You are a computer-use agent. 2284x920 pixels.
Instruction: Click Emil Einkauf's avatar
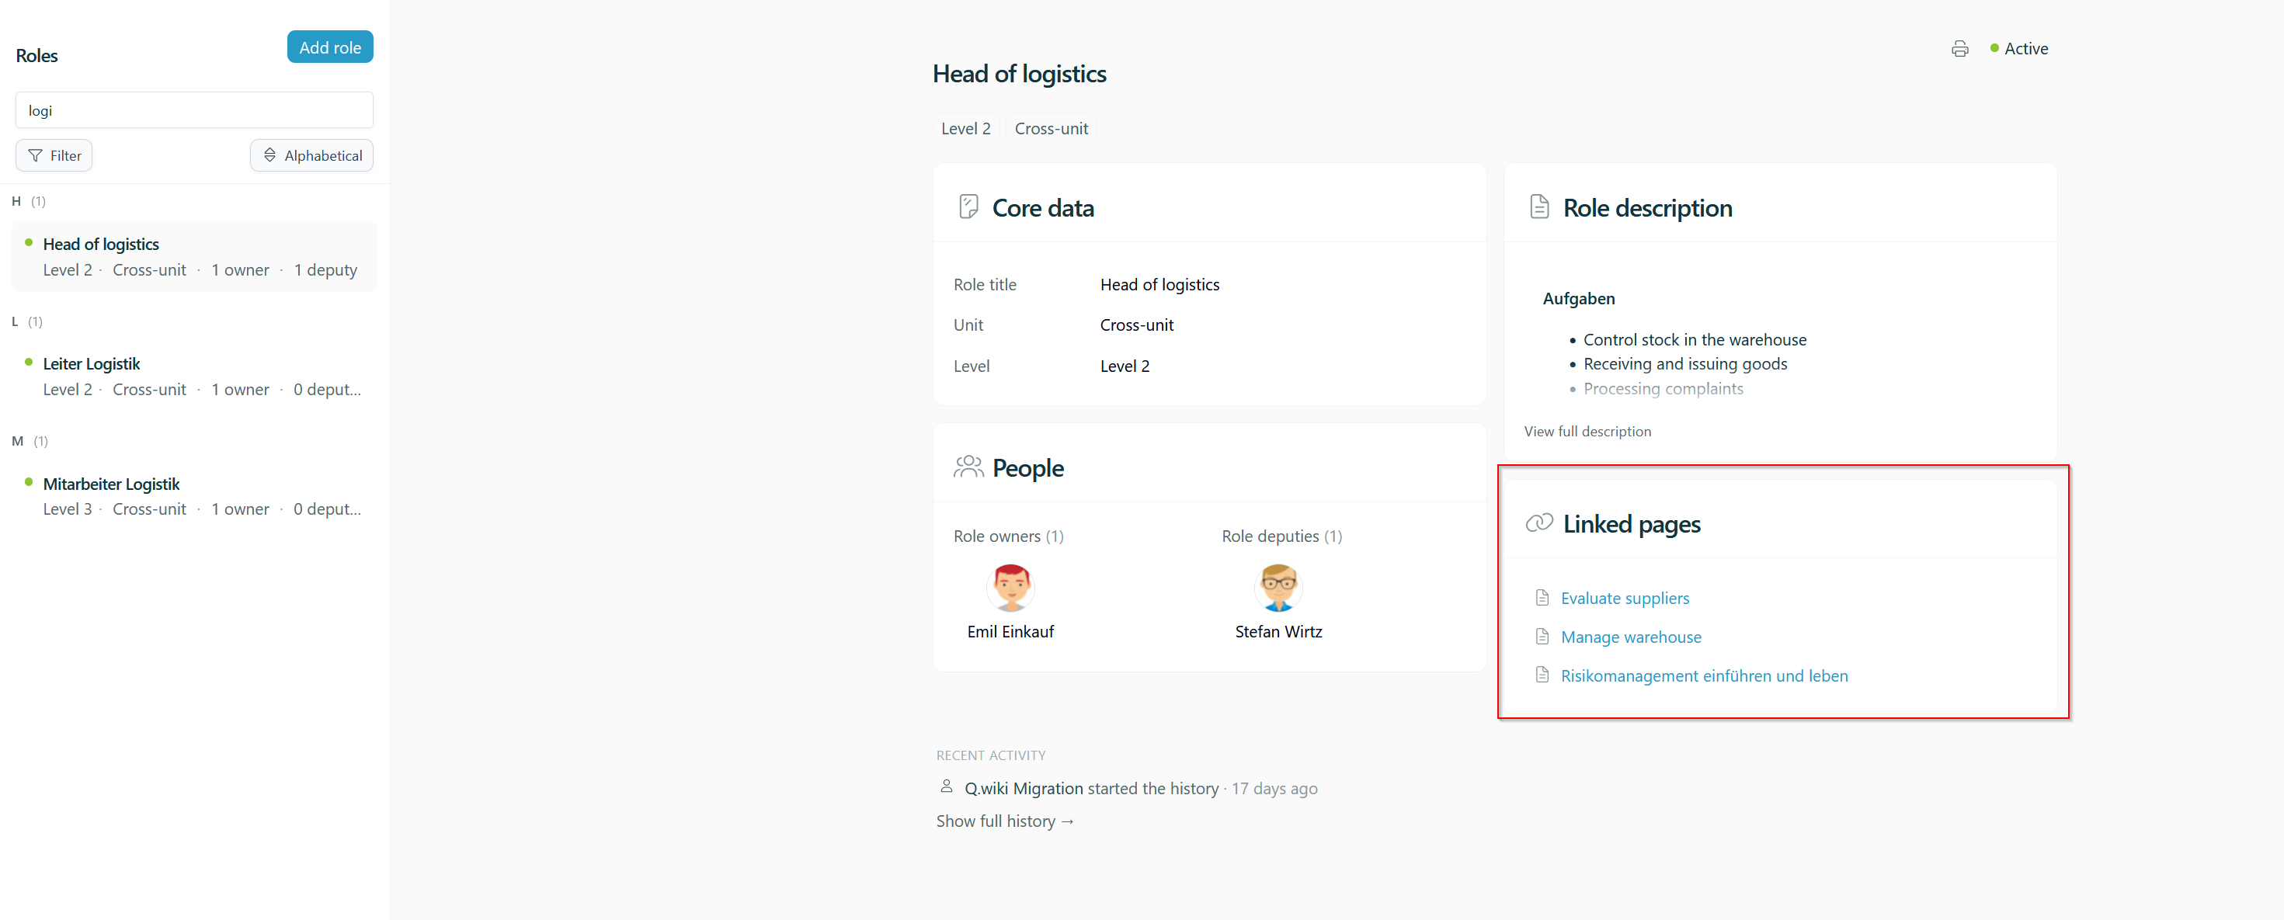click(1011, 588)
